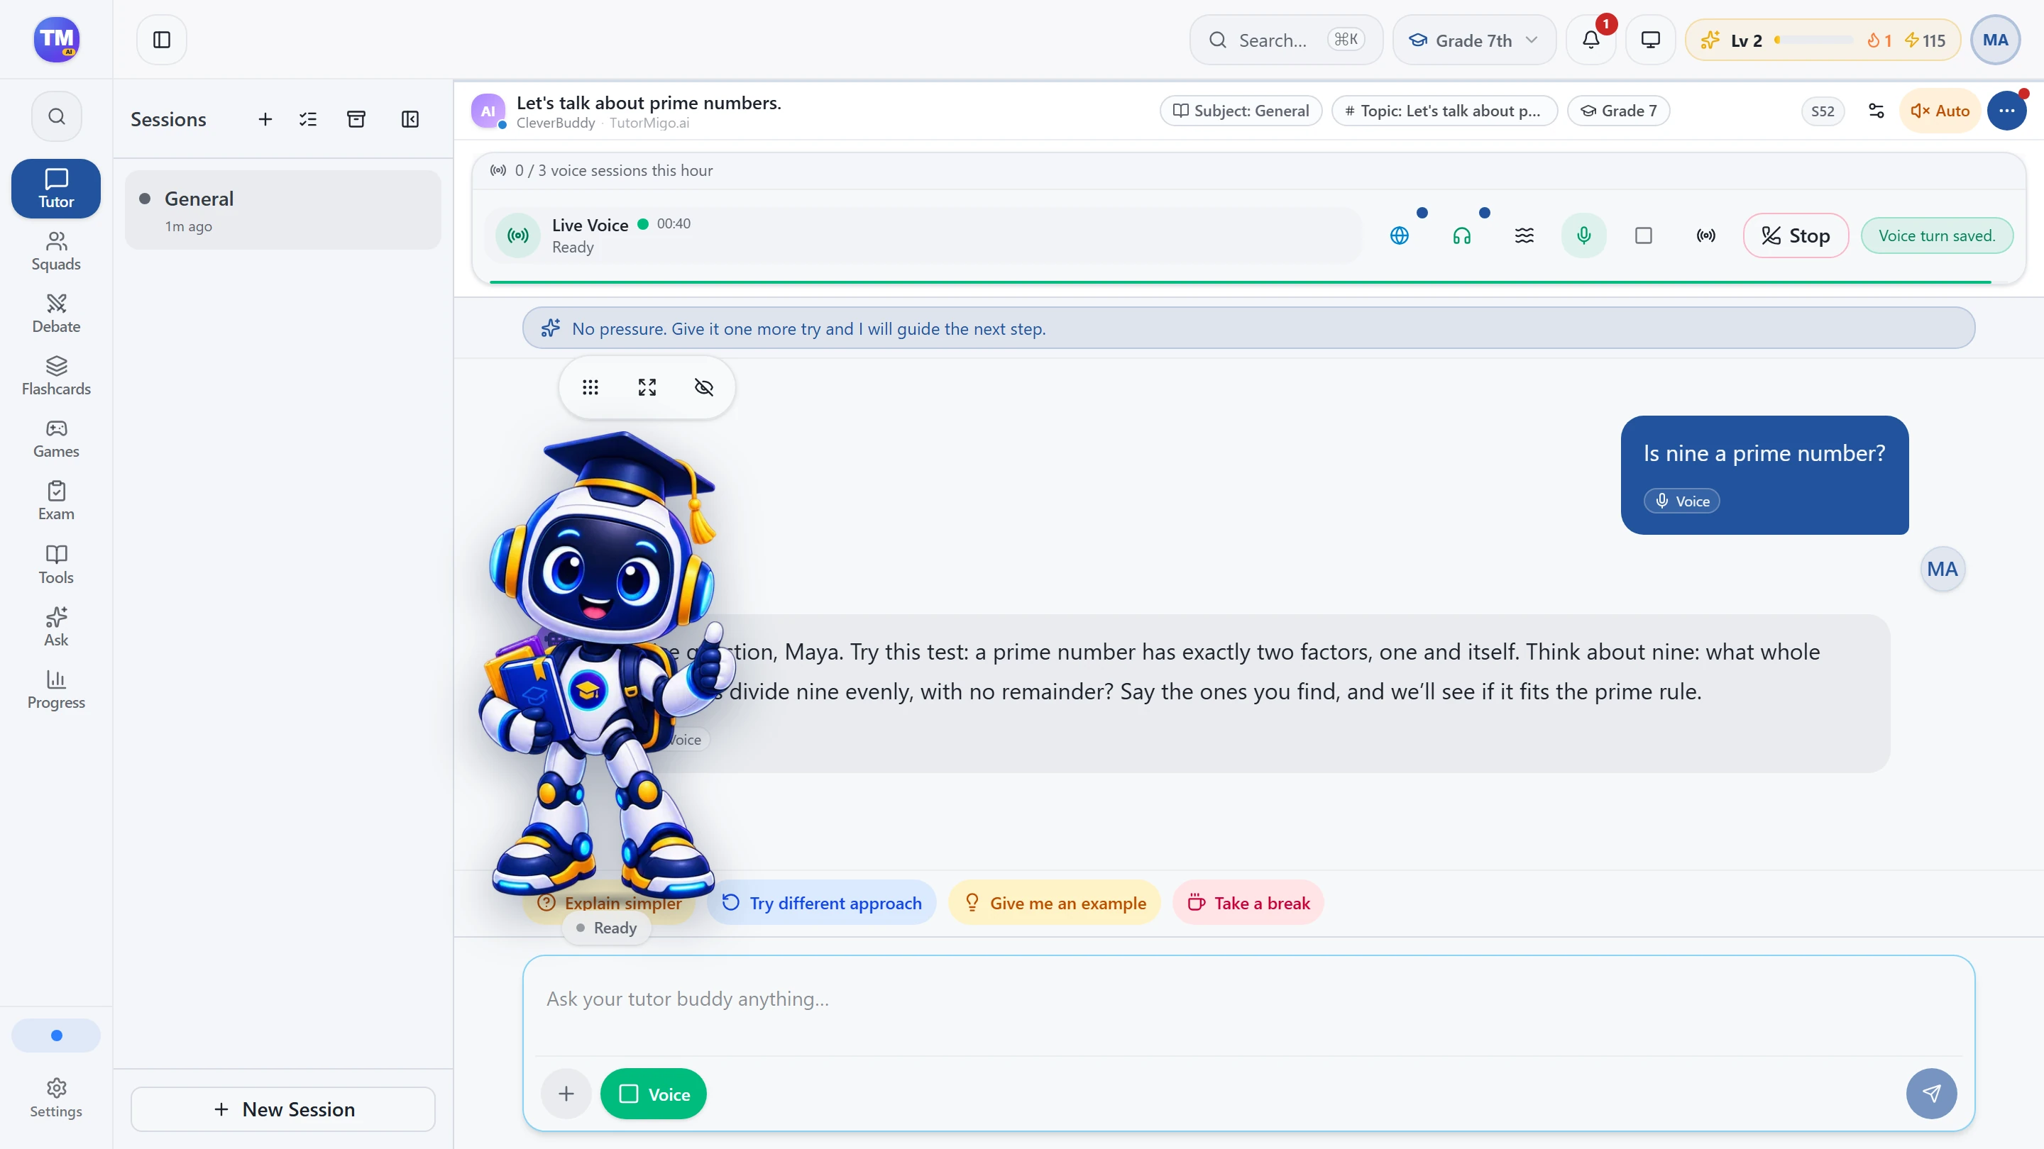Click the sidebar search icon
Screen dimensions: 2044x1149
point(56,116)
